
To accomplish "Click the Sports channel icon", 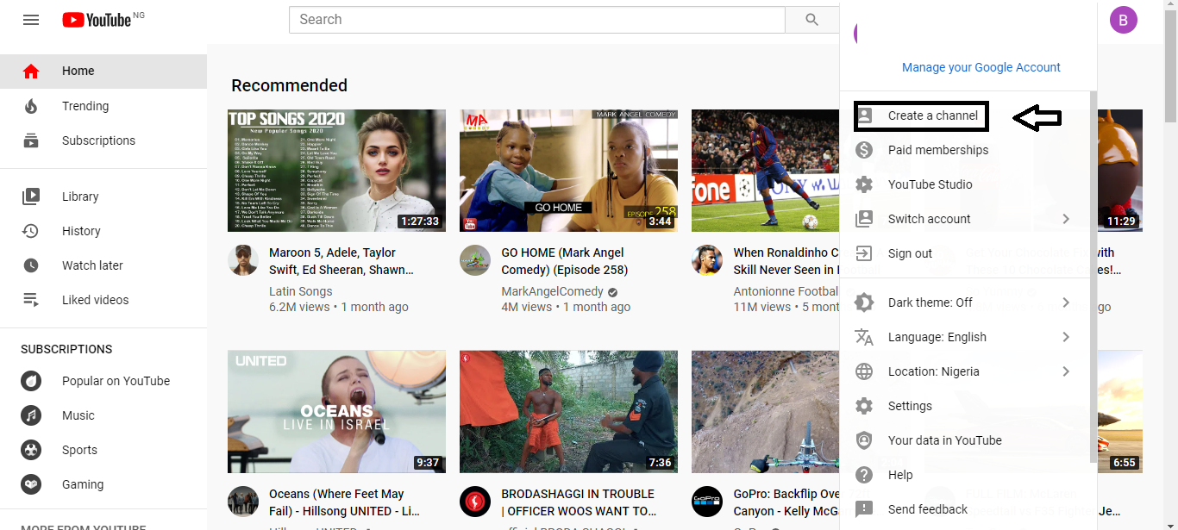I will coord(31,450).
